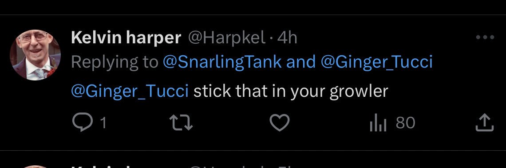506x168 pixels.
Task: Click @Ginger_Tucci in the Replying to line
Action: (x=376, y=62)
